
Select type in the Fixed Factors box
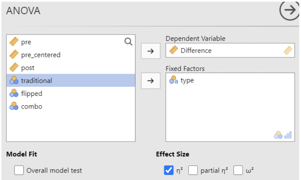point(187,80)
